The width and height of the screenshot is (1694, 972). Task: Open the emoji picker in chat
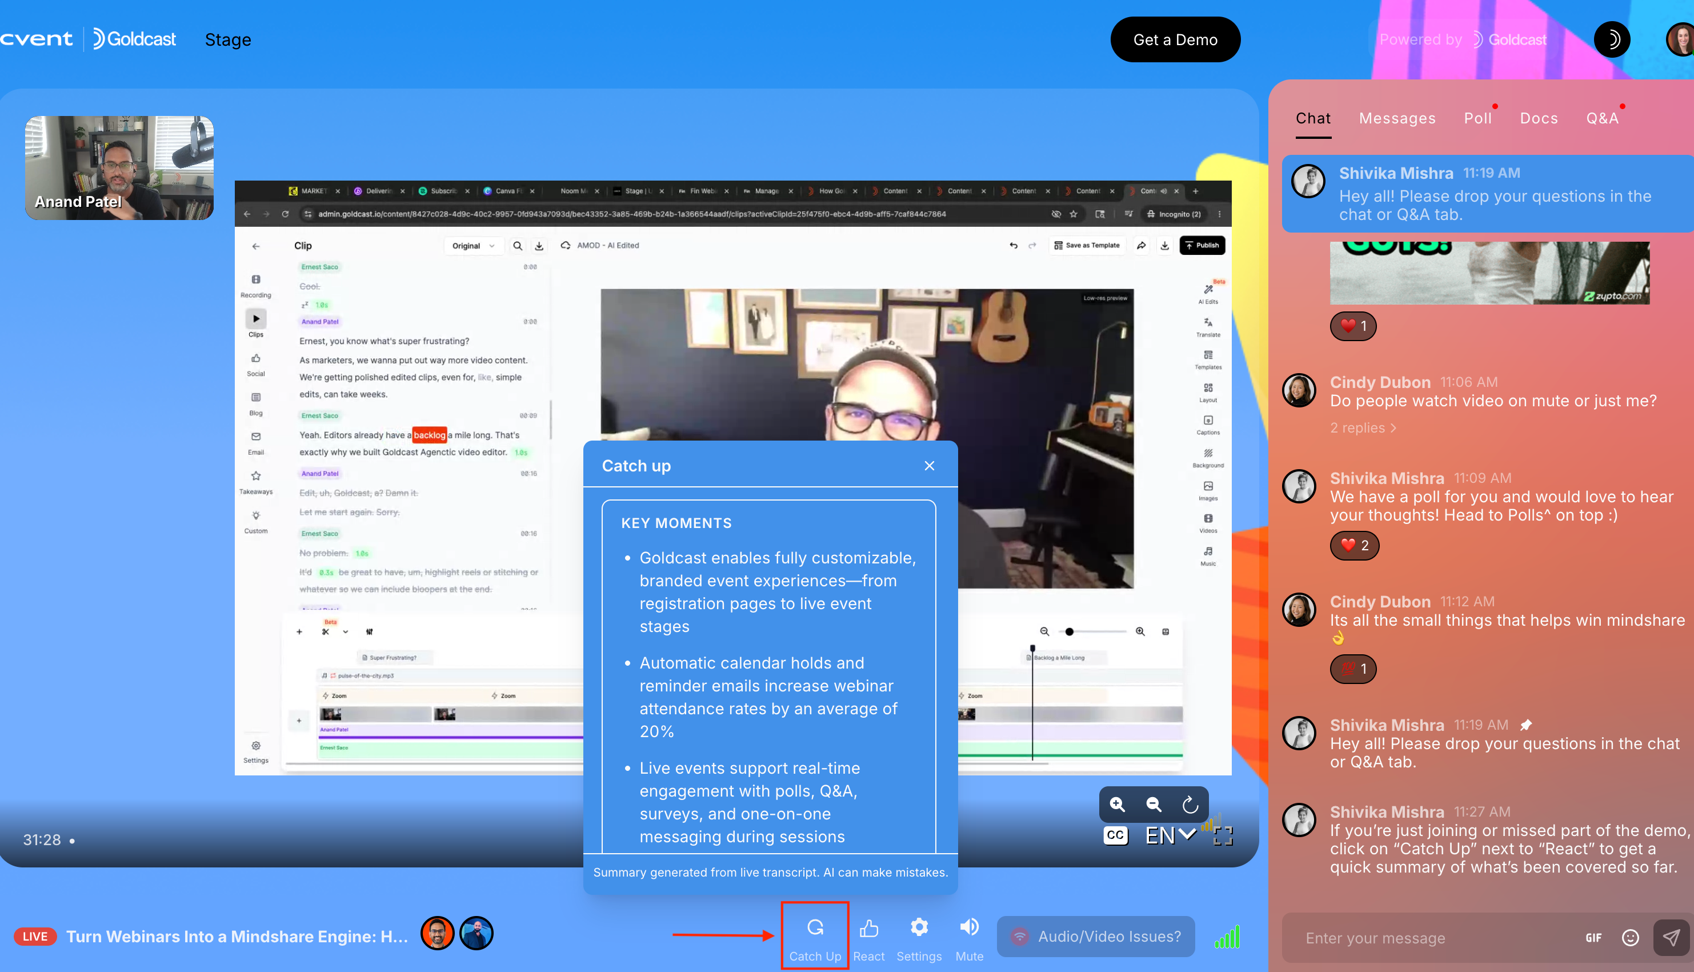(1630, 937)
